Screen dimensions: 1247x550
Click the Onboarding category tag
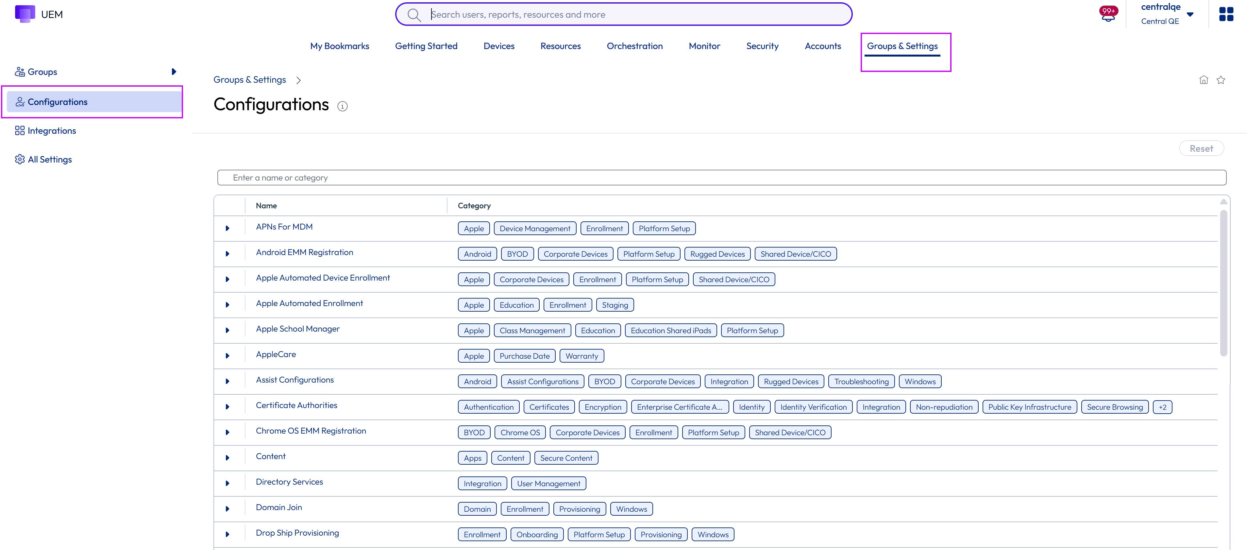[537, 535]
